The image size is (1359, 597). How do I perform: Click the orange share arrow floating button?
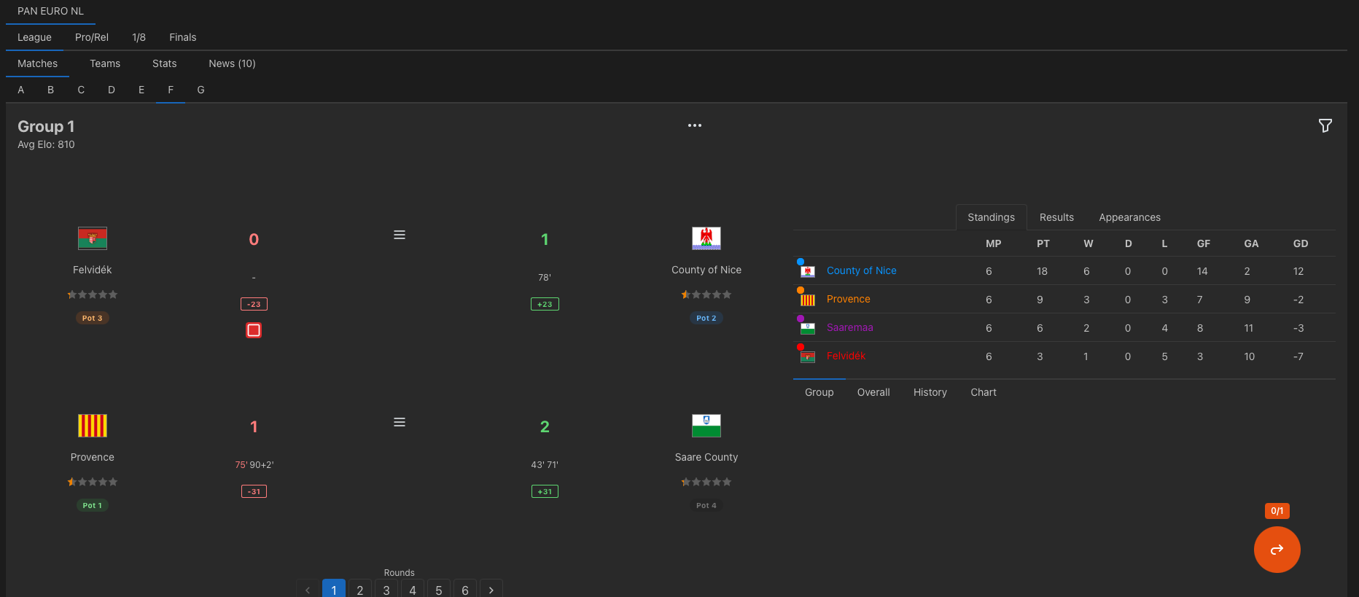(x=1277, y=550)
